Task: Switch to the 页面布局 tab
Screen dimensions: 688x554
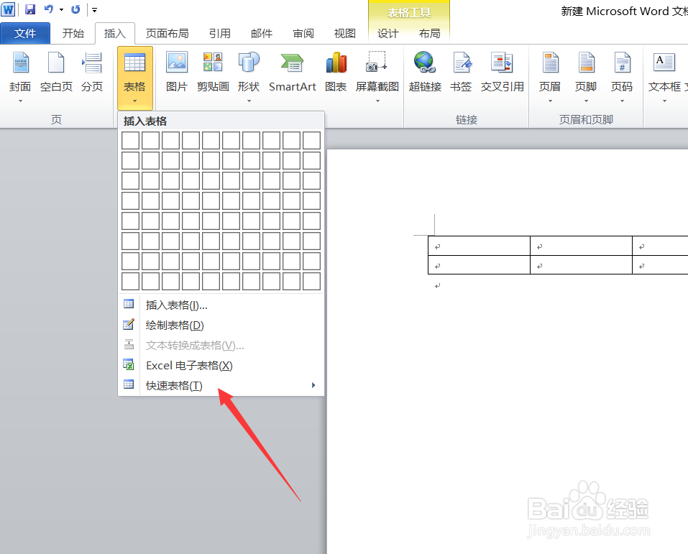Action: point(168,33)
